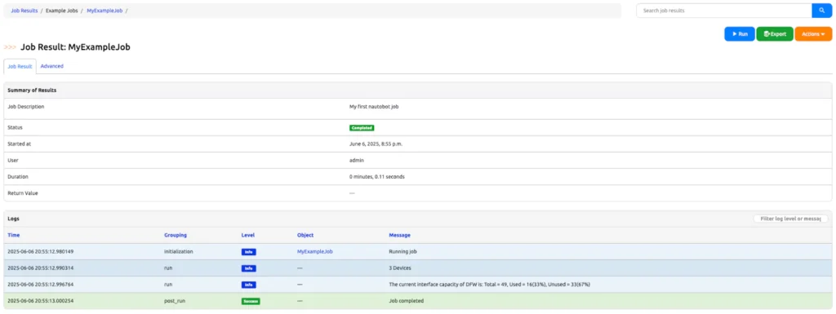Select the Job Result tab

pyautogui.click(x=20, y=67)
